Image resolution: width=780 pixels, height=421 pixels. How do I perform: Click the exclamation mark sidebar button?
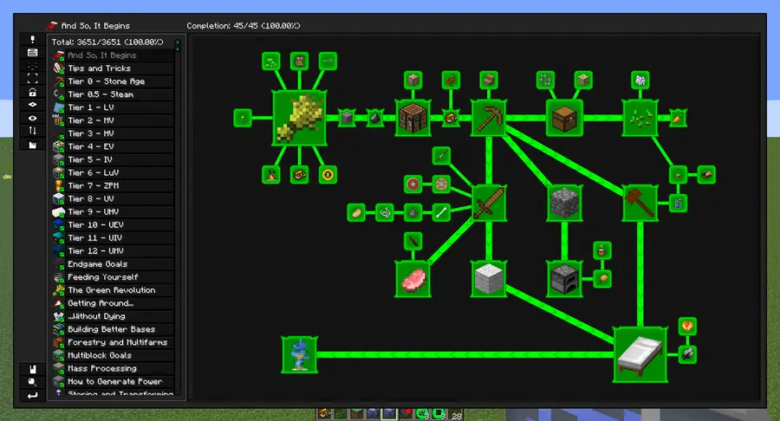click(32, 39)
